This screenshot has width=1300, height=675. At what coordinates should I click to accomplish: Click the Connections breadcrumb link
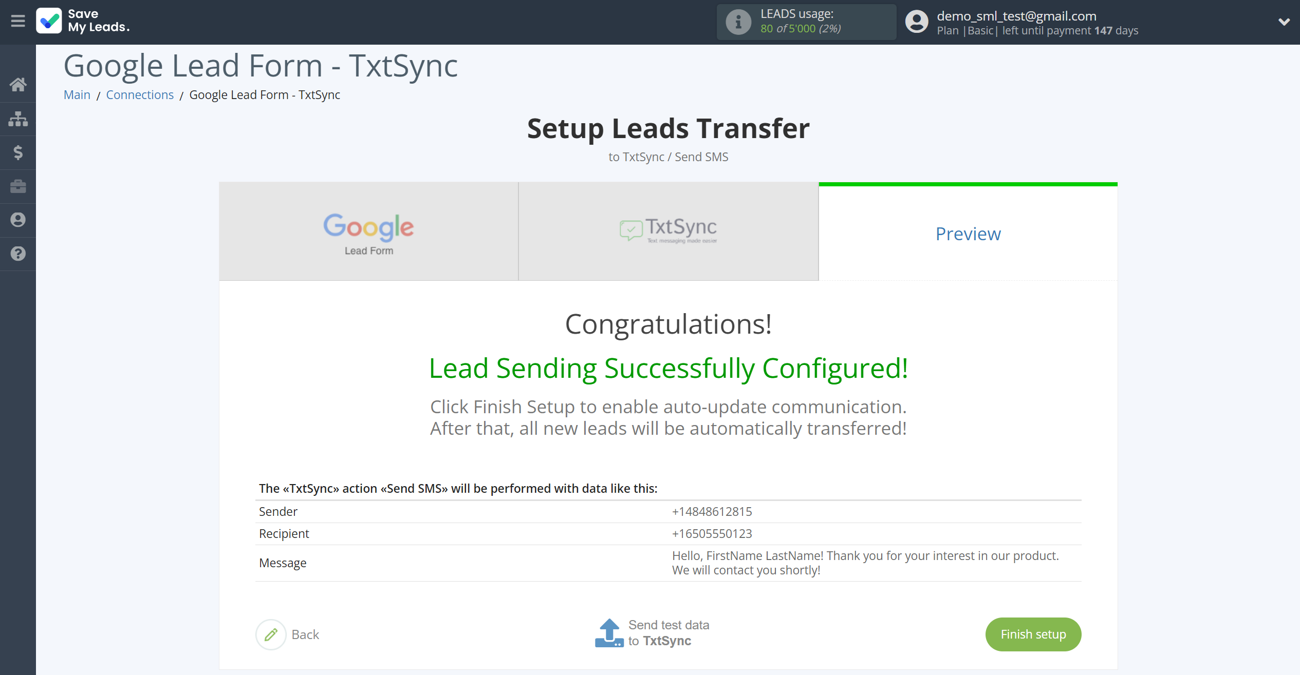[x=139, y=94]
